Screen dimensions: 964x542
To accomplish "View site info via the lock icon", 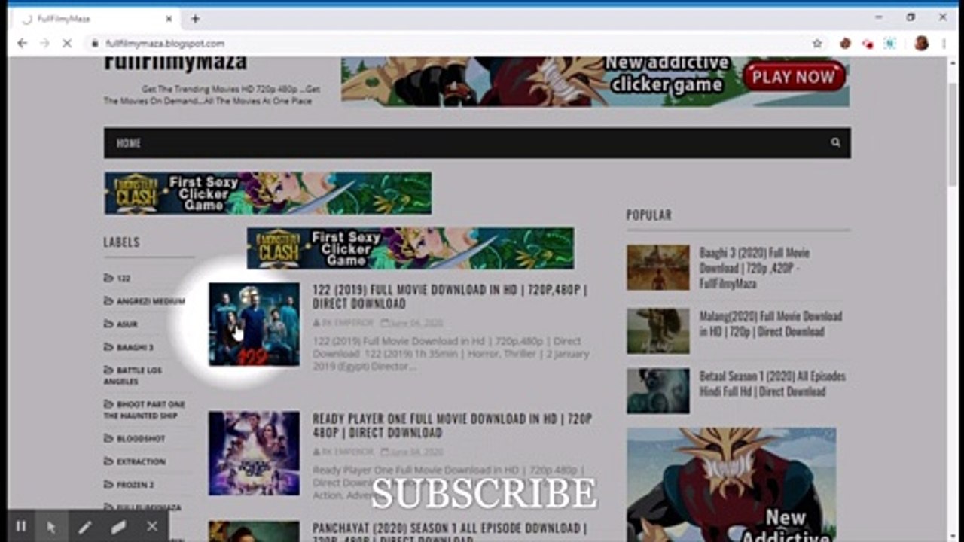I will tap(95, 44).
